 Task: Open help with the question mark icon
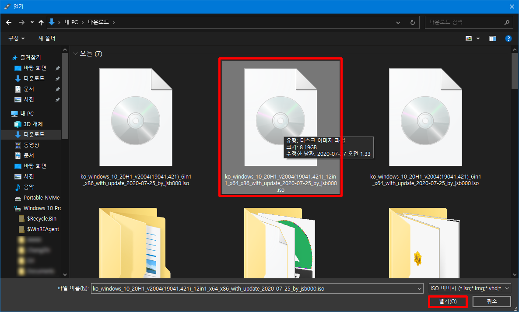(508, 39)
